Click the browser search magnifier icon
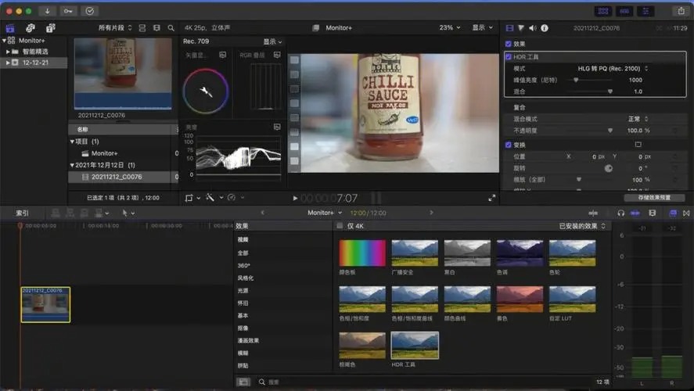Image resolution: width=694 pixels, height=391 pixels. tap(171, 28)
